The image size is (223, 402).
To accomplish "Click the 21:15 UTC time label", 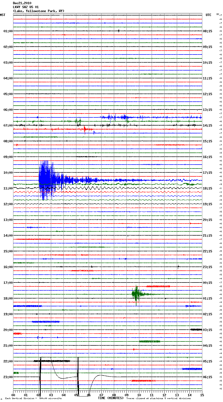I will 208,236.
